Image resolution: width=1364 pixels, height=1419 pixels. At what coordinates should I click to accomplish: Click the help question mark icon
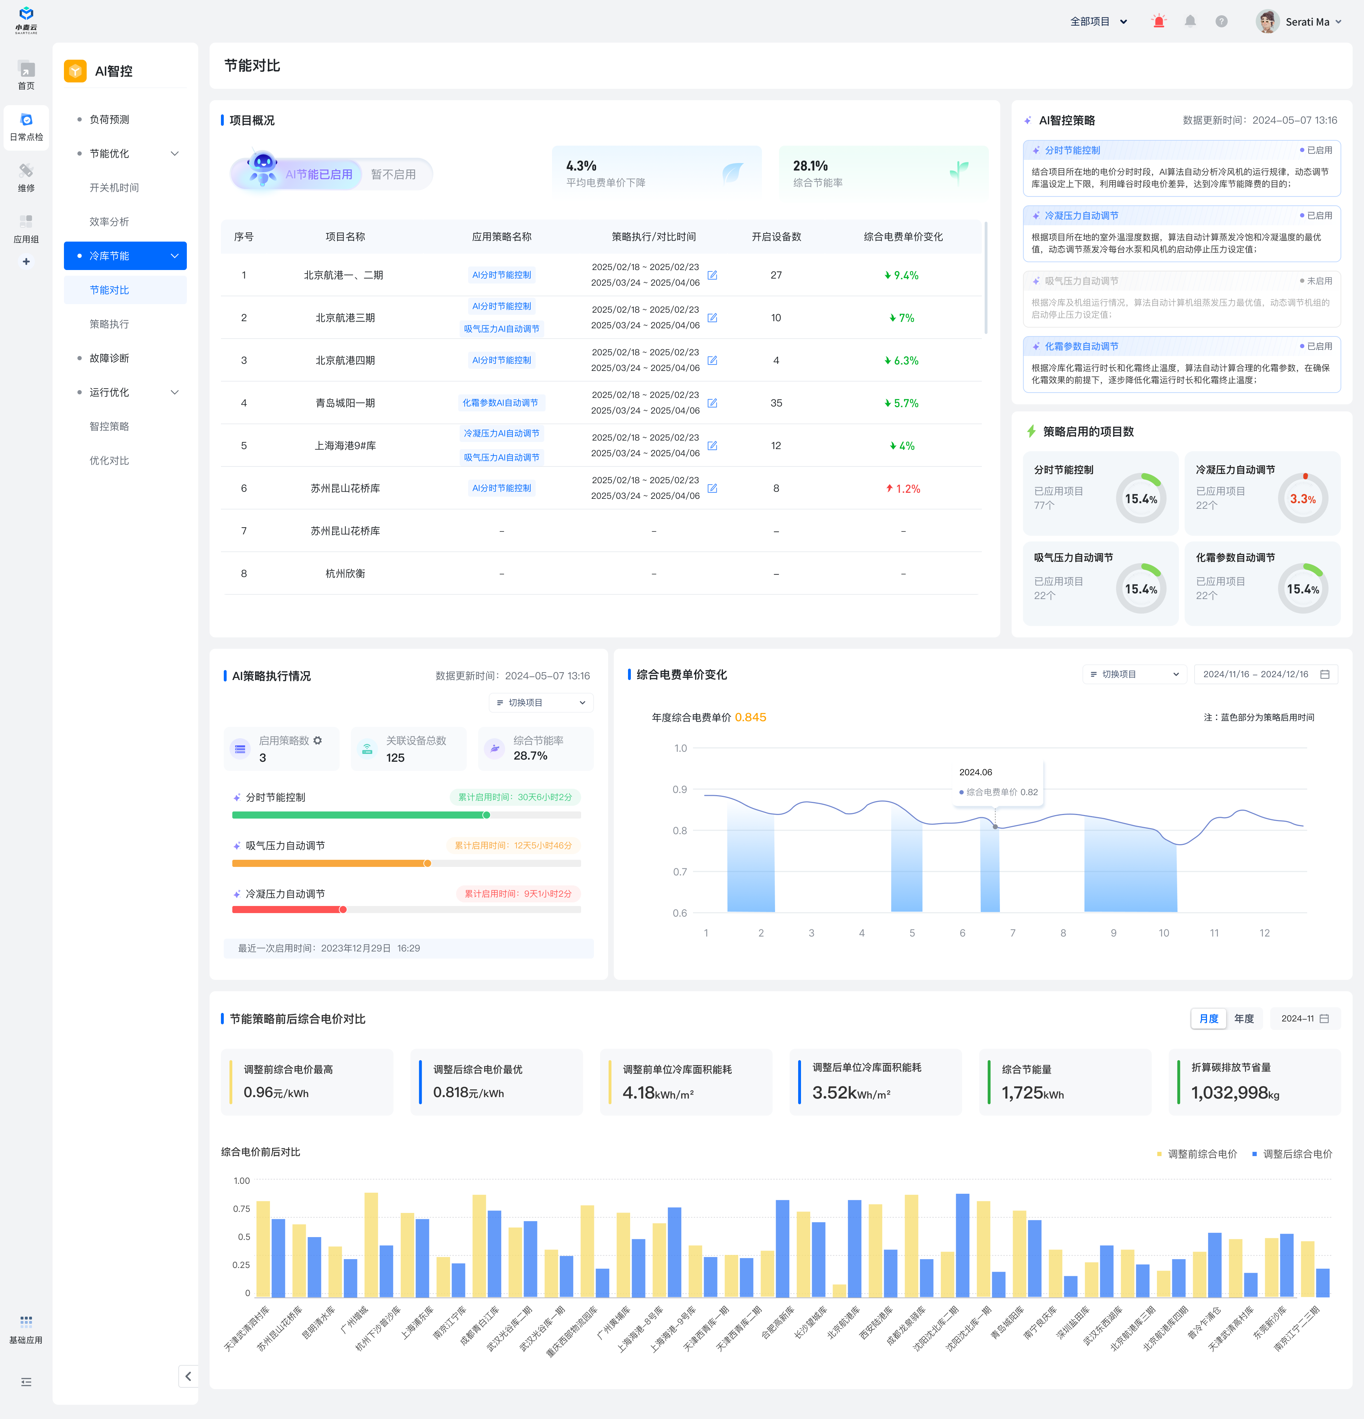(x=1221, y=22)
